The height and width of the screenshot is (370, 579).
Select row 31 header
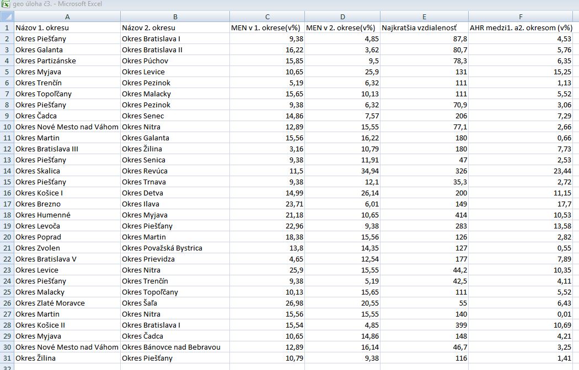tap(7, 358)
